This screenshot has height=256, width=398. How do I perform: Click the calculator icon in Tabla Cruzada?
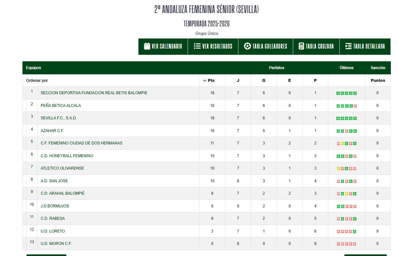[301, 46]
